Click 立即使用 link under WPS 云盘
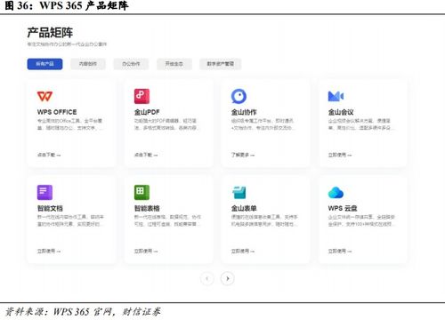445x320 pixels. (340, 251)
